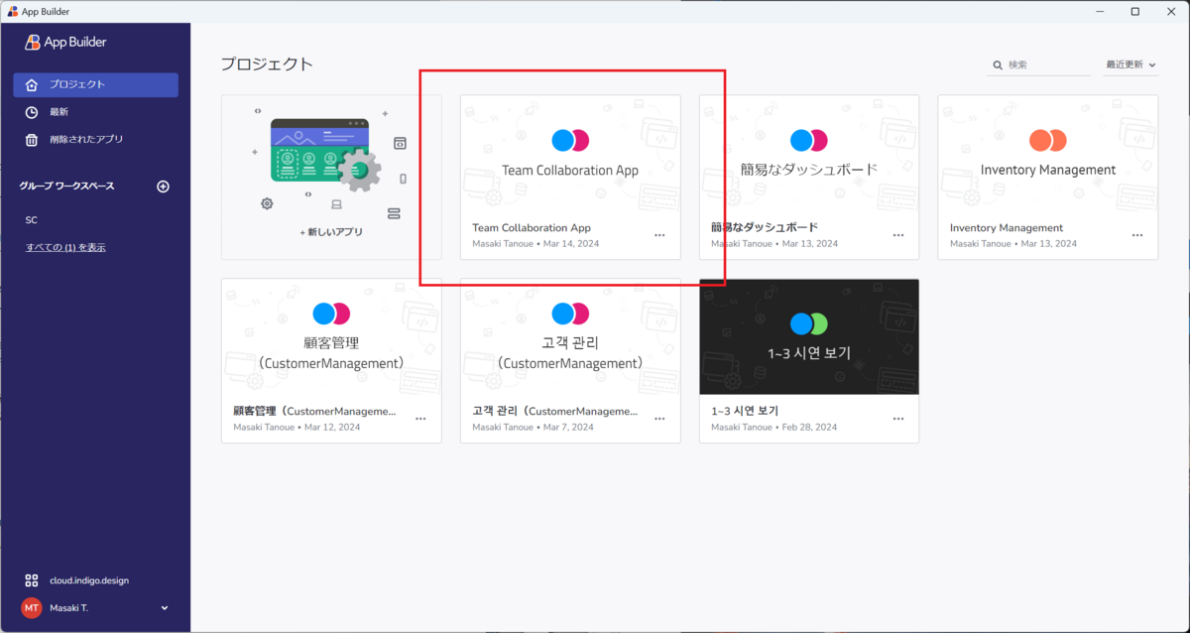Add a group workspace with plus icon

coord(164,187)
